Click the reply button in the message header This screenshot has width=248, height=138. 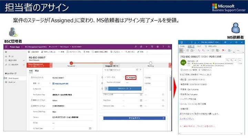click(x=227, y=60)
